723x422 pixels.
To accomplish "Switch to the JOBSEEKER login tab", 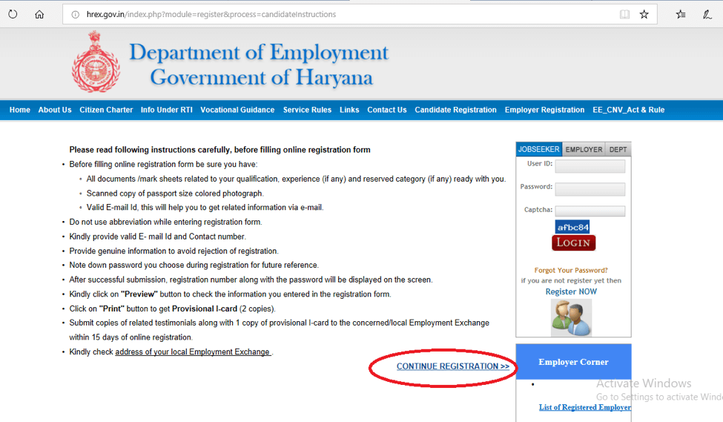I will 538,149.
